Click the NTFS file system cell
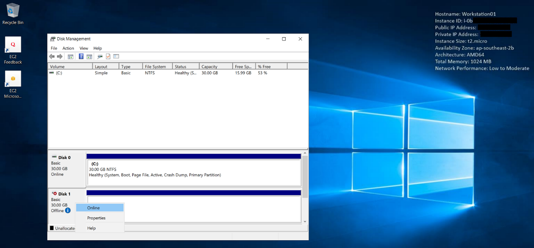This screenshot has width=534, height=248. (x=150, y=73)
